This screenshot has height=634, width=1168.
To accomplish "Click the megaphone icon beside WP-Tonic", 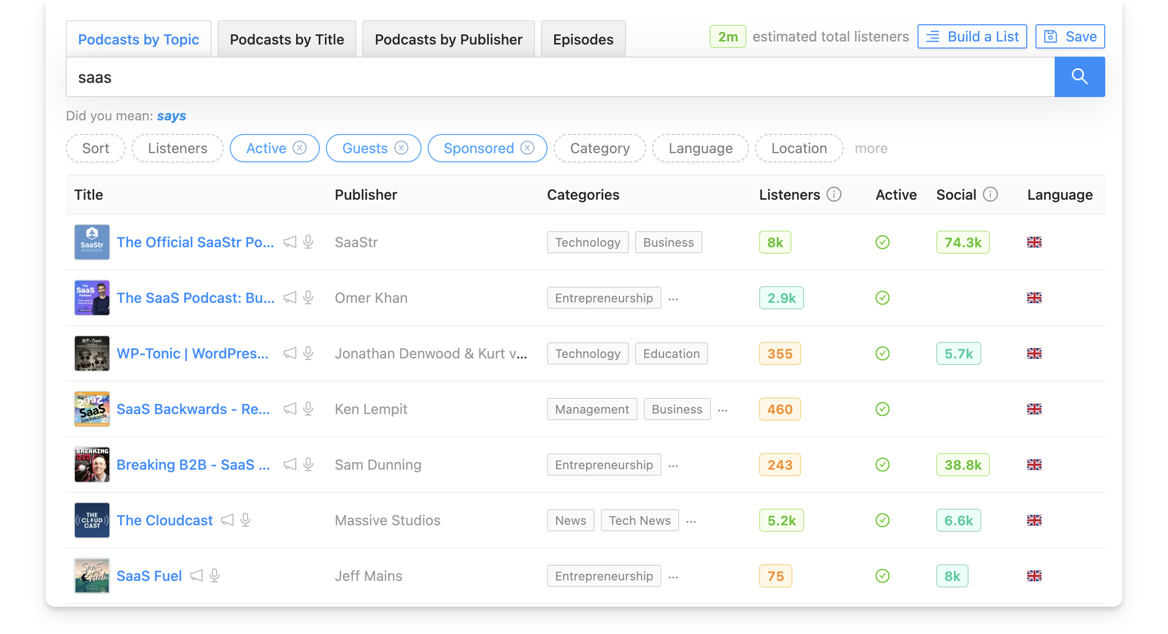I will click(289, 353).
